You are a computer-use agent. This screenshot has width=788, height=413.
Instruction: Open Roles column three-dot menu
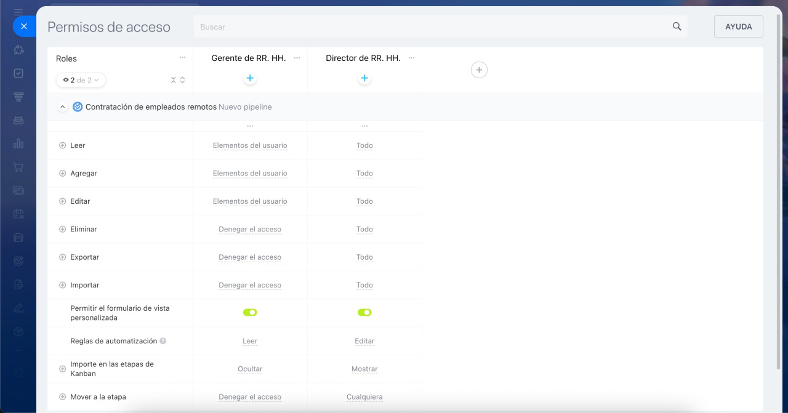[182, 57]
